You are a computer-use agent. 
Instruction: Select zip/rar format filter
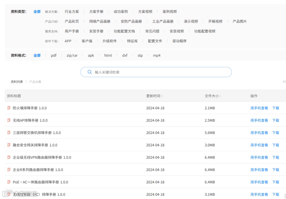coord(72,55)
